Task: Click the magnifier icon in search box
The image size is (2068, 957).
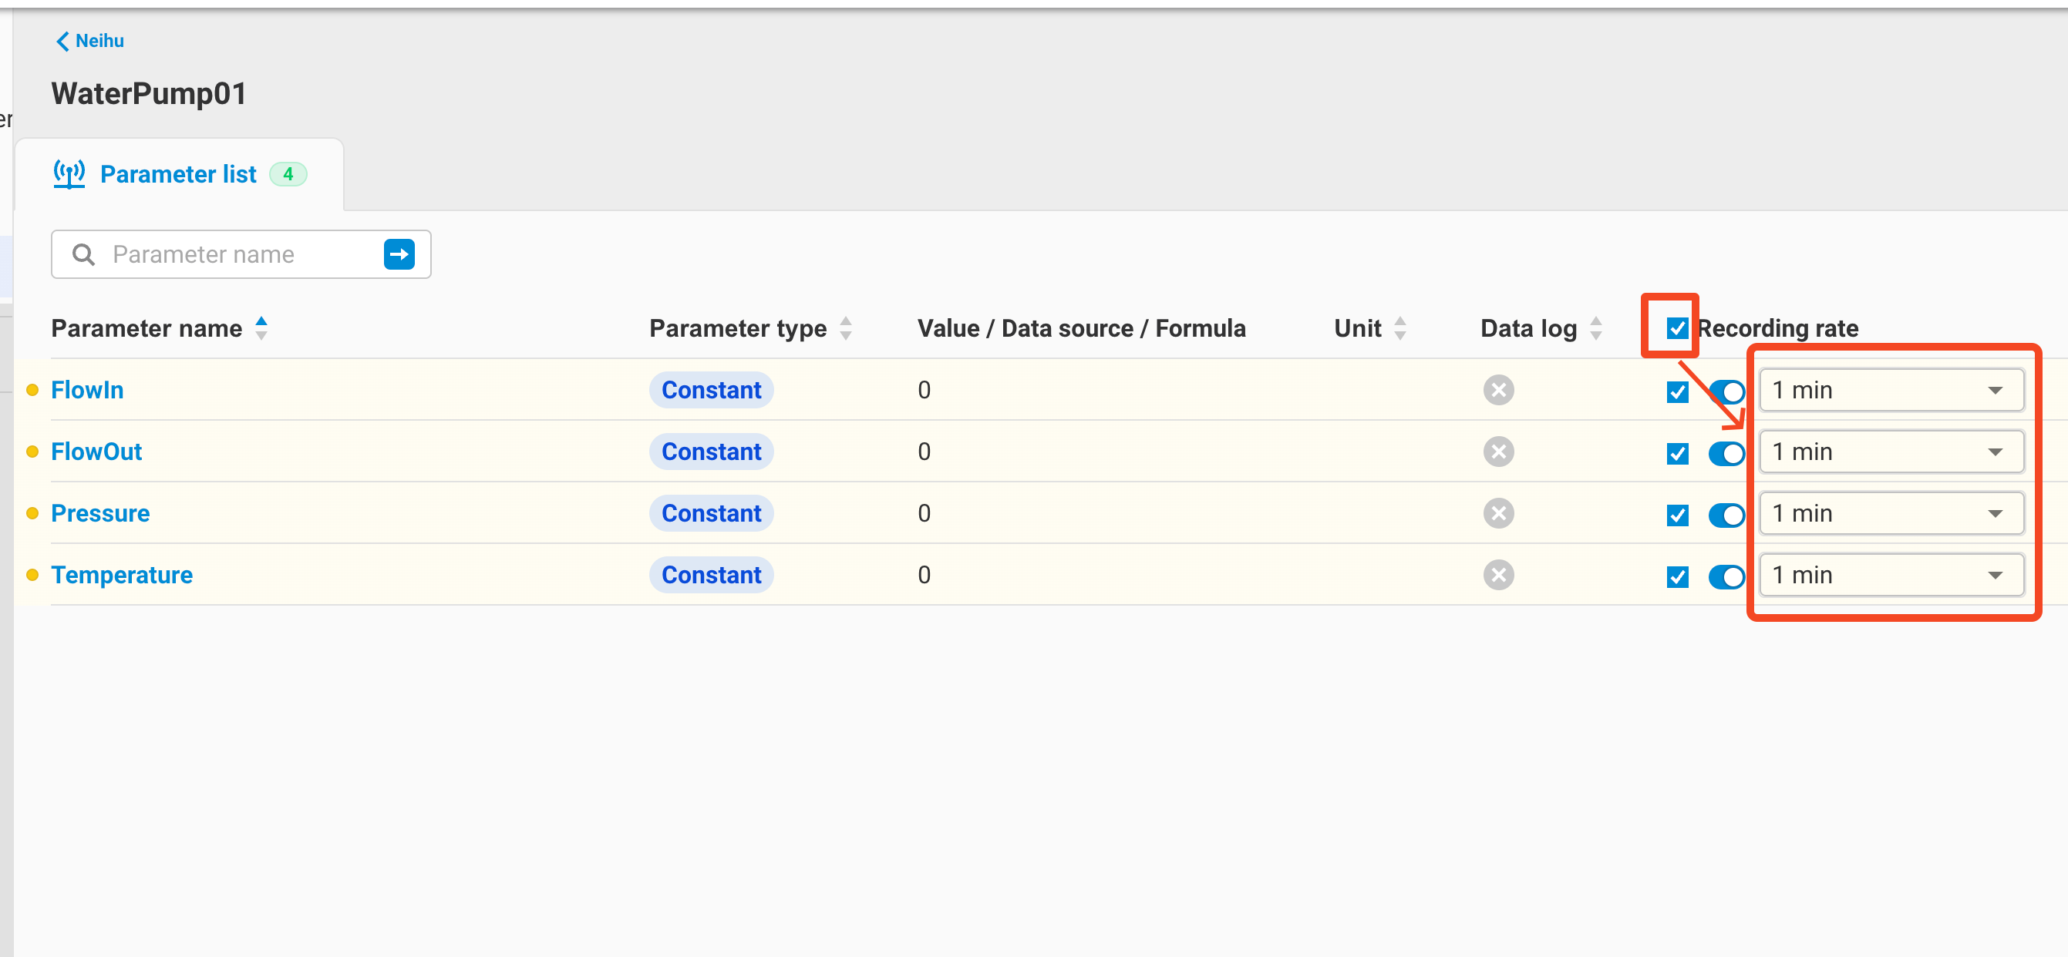Action: pyautogui.click(x=83, y=254)
